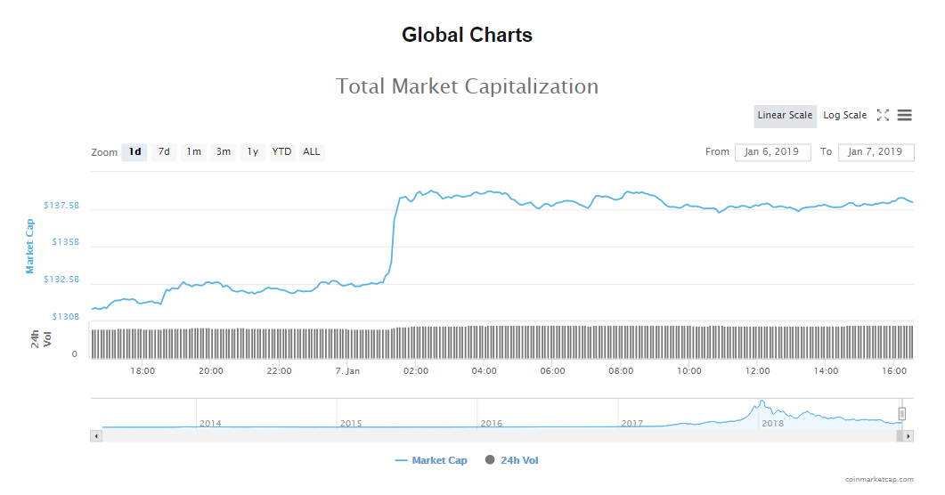The width and height of the screenshot is (945, 495).
Task: Switch to Log Scale
Action: tap(844, 116)
